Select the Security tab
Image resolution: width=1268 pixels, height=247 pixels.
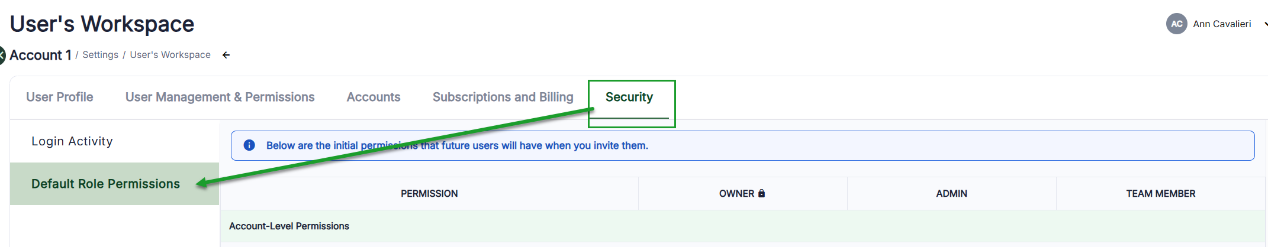point(629,97)
